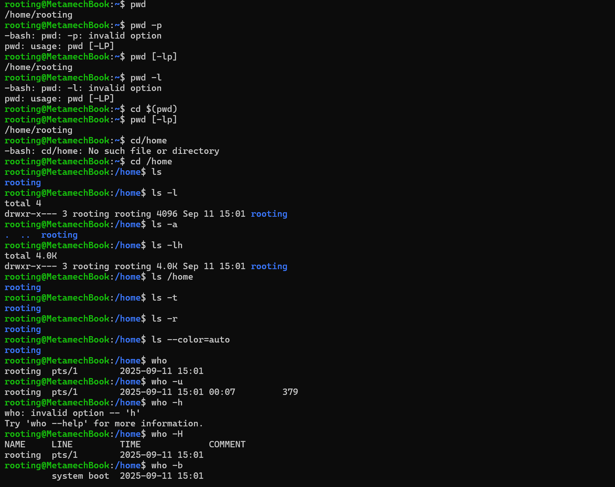Click the 'system boot' text

[x=81, y=476]
